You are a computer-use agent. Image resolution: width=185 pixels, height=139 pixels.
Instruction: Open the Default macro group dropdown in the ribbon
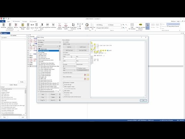tap(116, 25)
